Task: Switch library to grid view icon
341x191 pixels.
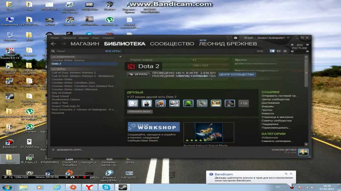Action: click(x=285, y=51)
